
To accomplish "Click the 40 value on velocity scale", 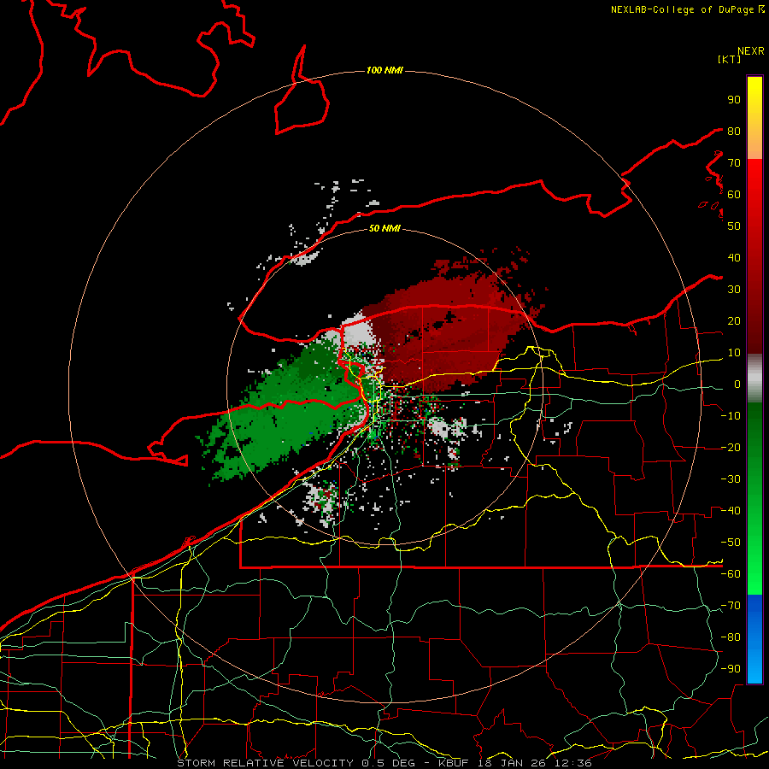I will tap(734, 257).
